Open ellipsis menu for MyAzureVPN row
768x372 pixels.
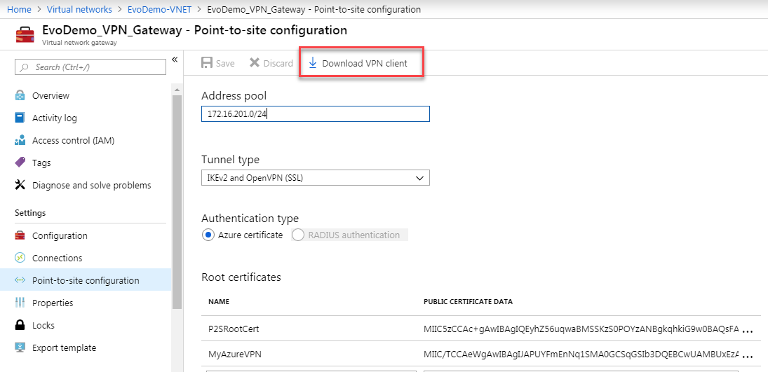coord(748,357)
